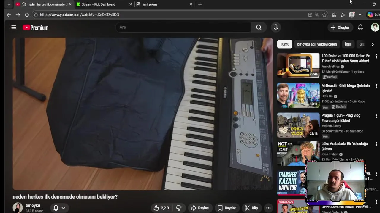Open the bir öykü channel name

[x=33, y=205]
